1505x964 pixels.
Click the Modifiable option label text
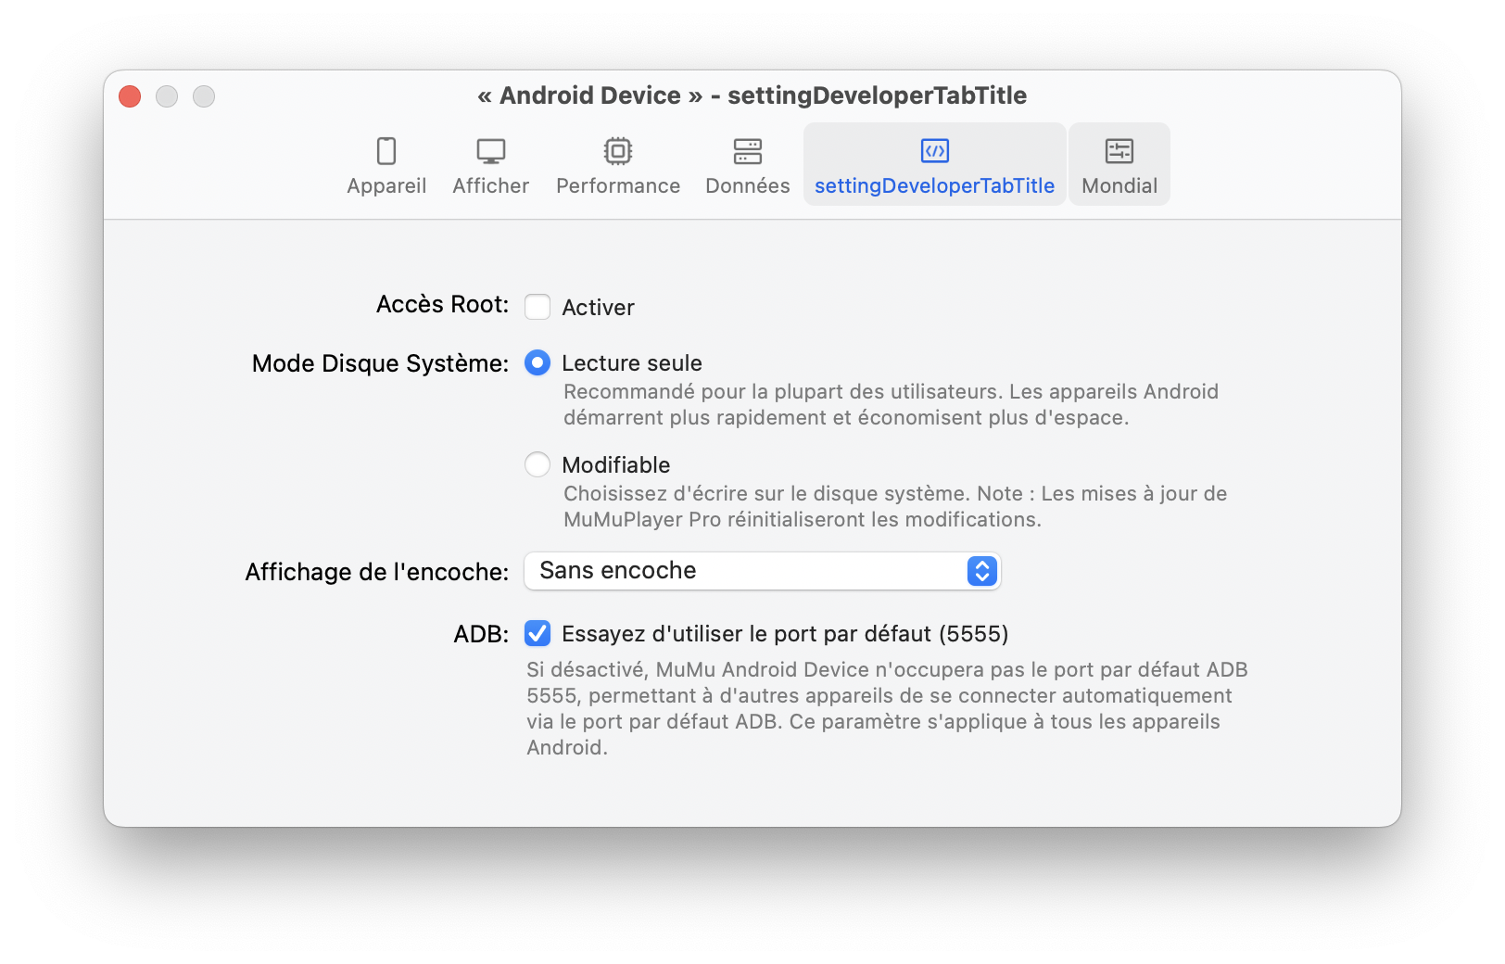pos(615,465)
